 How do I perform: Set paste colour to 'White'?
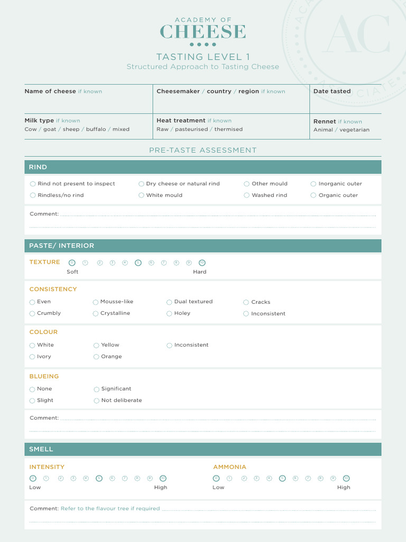pyautogui.click(x=32, y=345)
